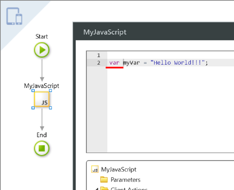Collapse the Client Actions folder
The width and height of the screenshot is (234, 190).
click(x=97, y=189)
